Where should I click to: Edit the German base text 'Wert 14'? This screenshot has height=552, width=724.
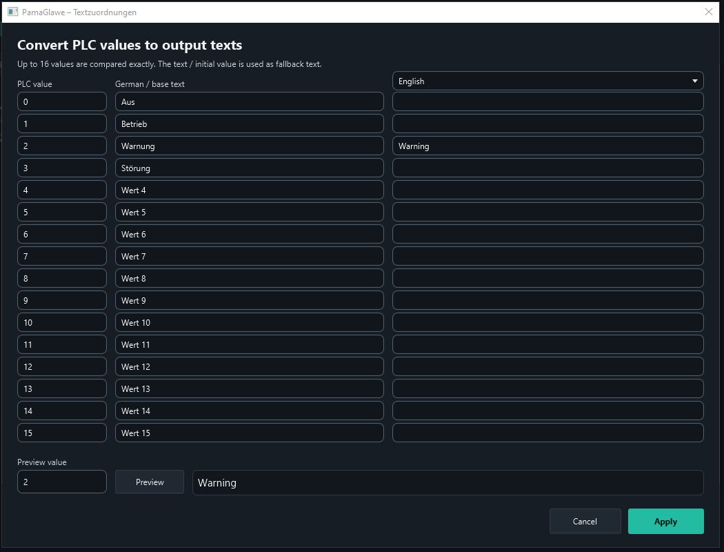(250, 411)
